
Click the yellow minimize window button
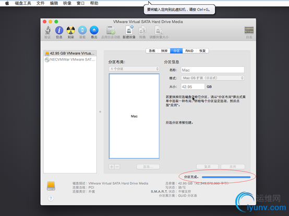click(x=50, y=21)
